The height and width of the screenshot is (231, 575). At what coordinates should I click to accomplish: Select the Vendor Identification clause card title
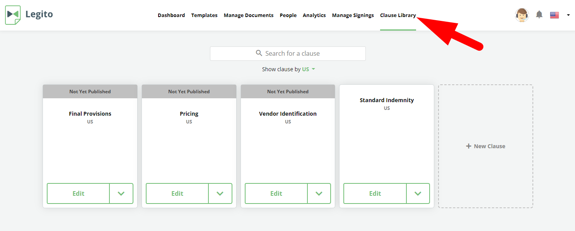pyautogui.click(x=288, y=114)
